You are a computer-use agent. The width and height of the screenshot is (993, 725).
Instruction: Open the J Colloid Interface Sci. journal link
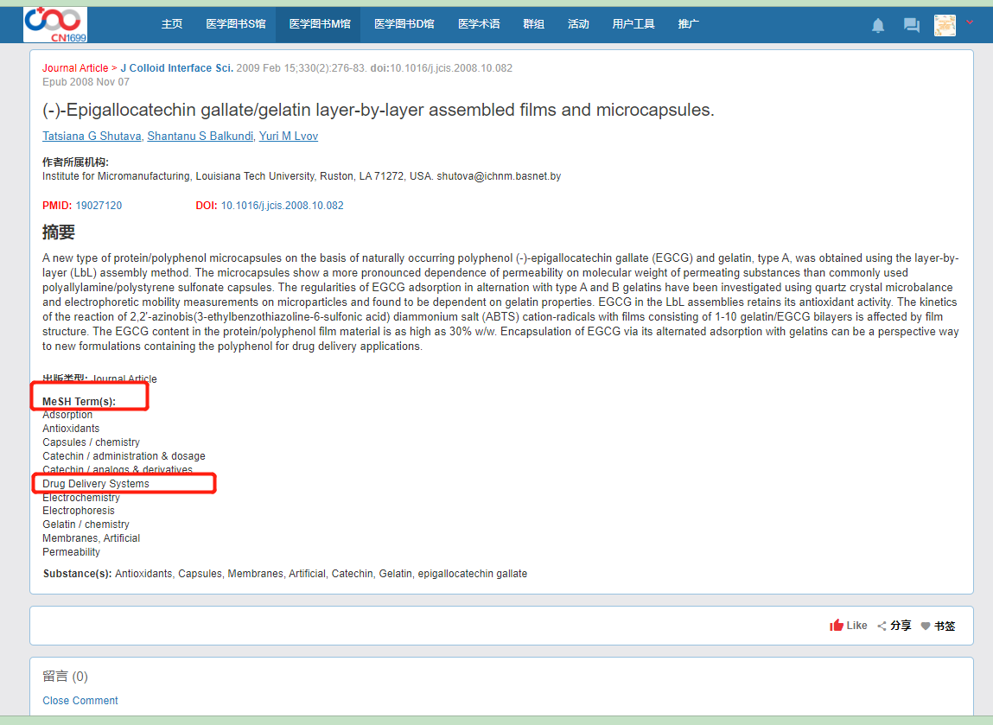[x=176, y=68]
